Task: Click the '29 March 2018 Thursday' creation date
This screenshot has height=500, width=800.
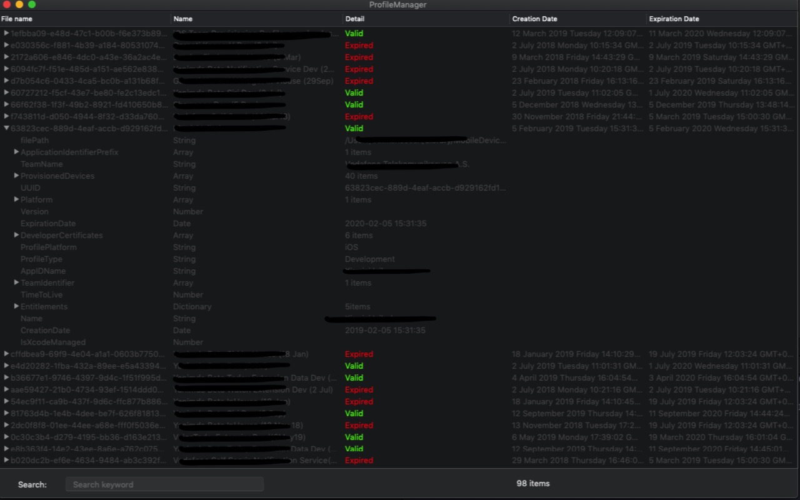Action: pos(577,460)
